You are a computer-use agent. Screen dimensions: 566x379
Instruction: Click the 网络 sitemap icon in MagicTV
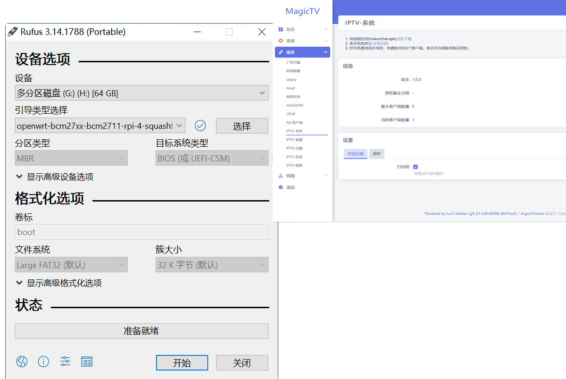coord(281,176)
